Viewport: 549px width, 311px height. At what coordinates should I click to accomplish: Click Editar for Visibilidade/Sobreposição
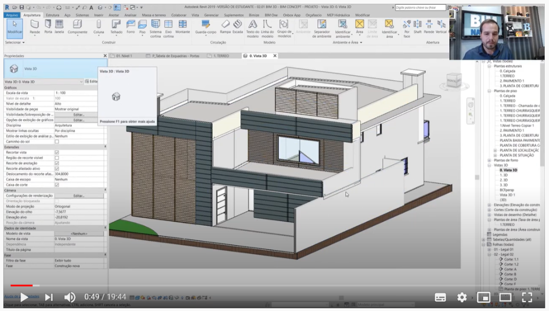(79, 115)
